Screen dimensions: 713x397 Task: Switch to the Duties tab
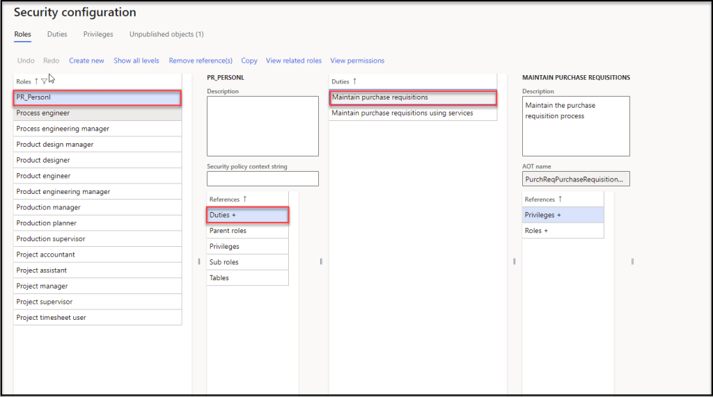click(57, 34)
